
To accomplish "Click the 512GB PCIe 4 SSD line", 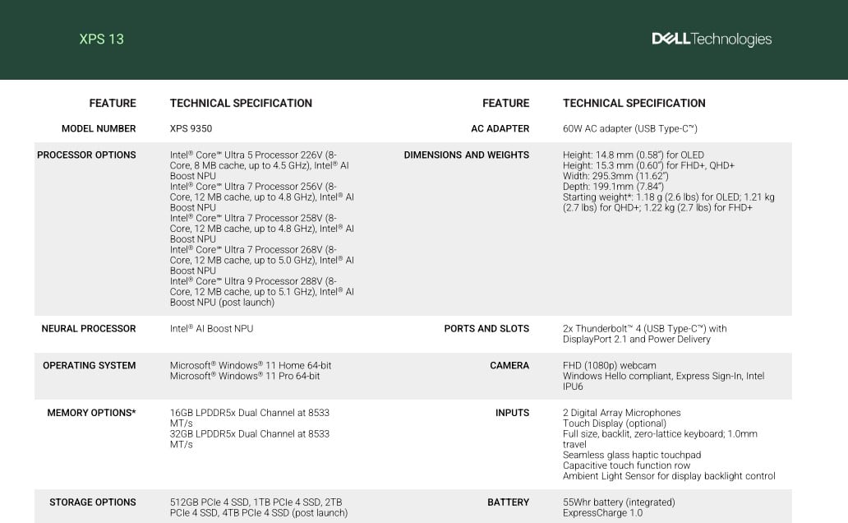I will 256,502.
